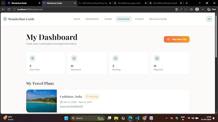Click the Windows taskbar Search box

[x=88, y=118]
